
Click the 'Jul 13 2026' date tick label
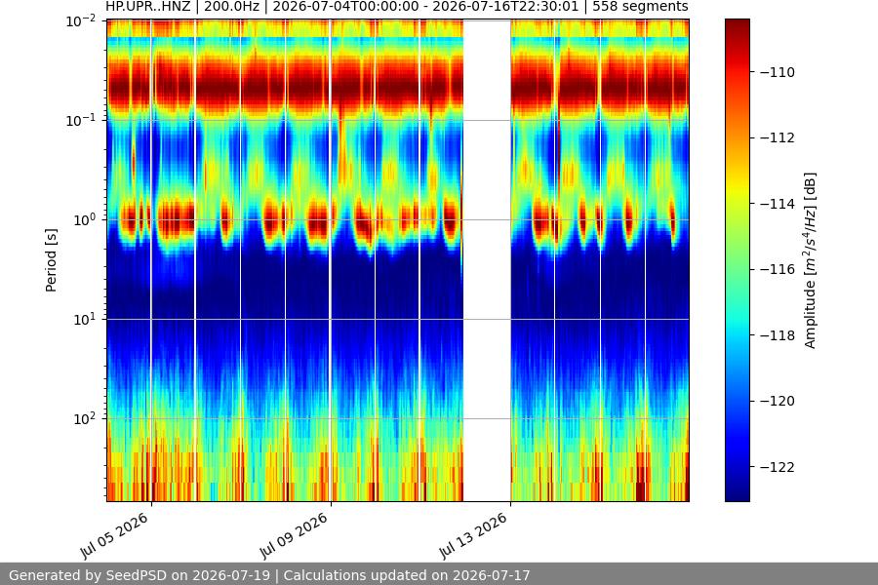pyautogui.click(x=474, y=535)
